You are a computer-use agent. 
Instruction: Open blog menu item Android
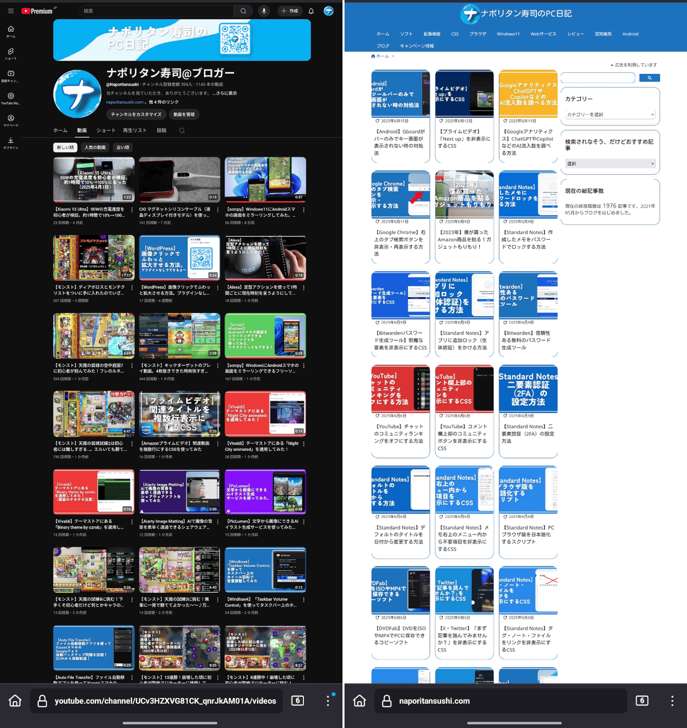(630, 34)
